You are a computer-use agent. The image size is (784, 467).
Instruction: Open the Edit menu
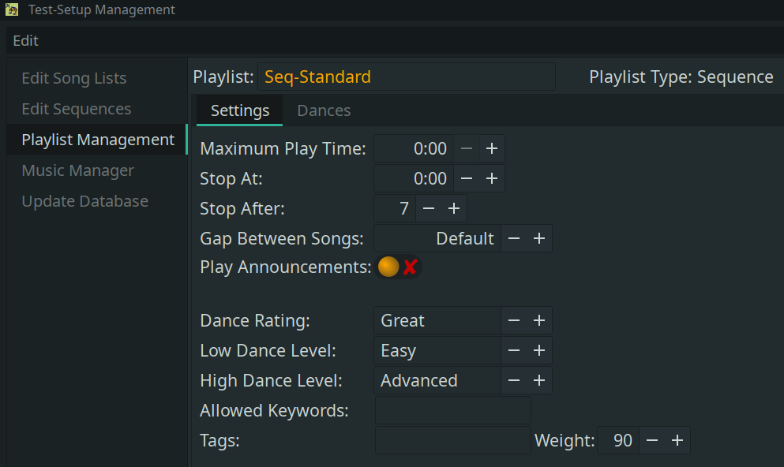[x=26, y=40]
